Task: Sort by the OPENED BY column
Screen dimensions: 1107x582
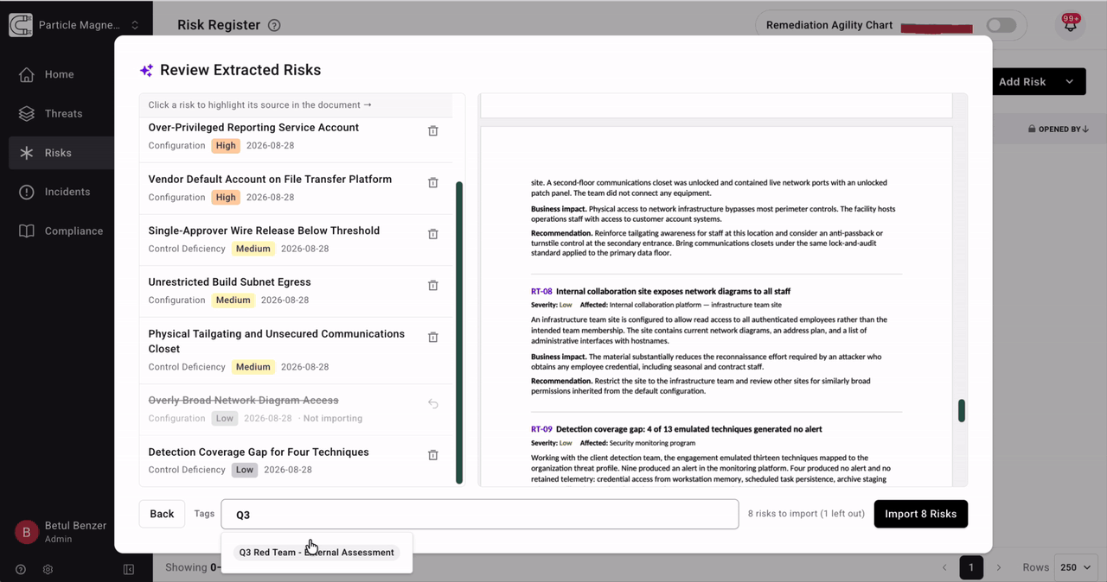Action: pyautogui.click(x=1058, y=130)
